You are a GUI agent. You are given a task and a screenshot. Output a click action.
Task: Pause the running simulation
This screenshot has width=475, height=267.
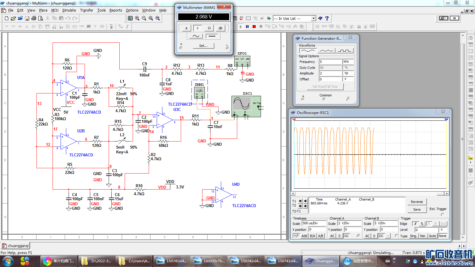[247, 27]
